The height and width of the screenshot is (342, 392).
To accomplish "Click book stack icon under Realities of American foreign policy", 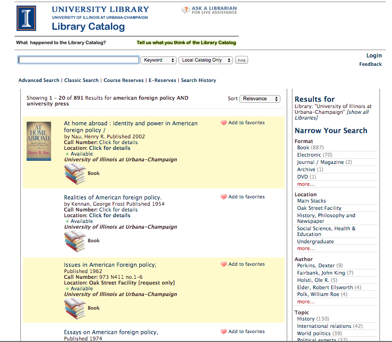I will coord(75,241).
